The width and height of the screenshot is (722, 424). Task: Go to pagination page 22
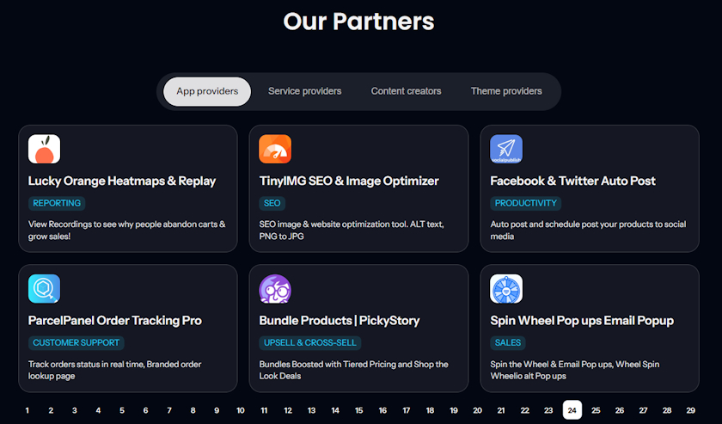click(x=525, y=410)
